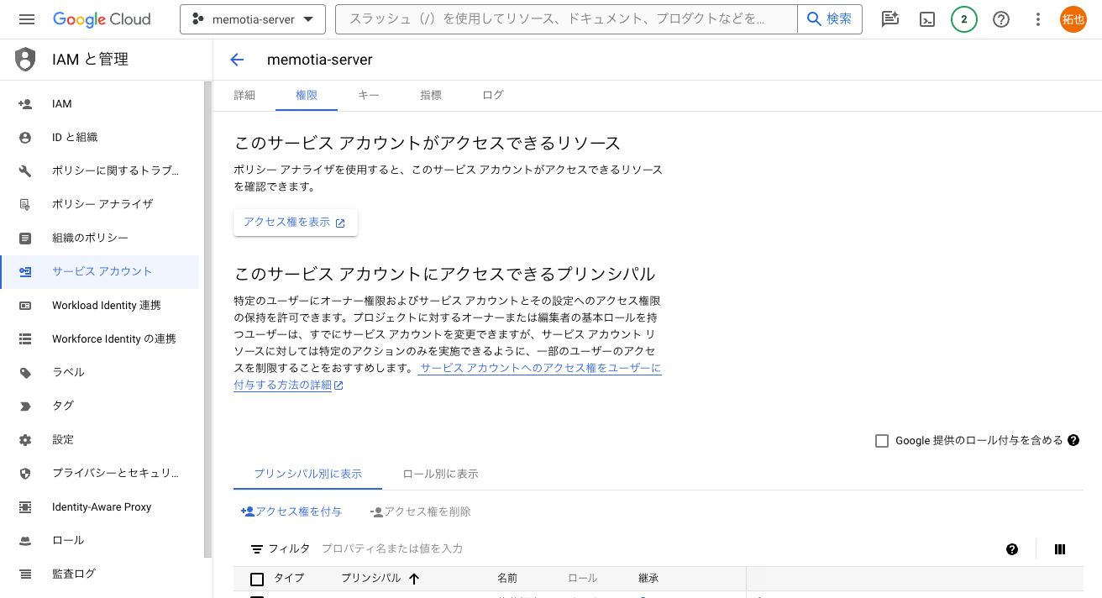Click the サービス アカウント sidebar icon

25,271
